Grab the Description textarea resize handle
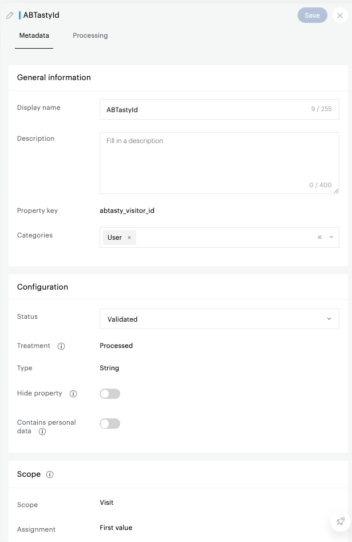The width and height of the screenshot is (352, 542). (337, 191)
